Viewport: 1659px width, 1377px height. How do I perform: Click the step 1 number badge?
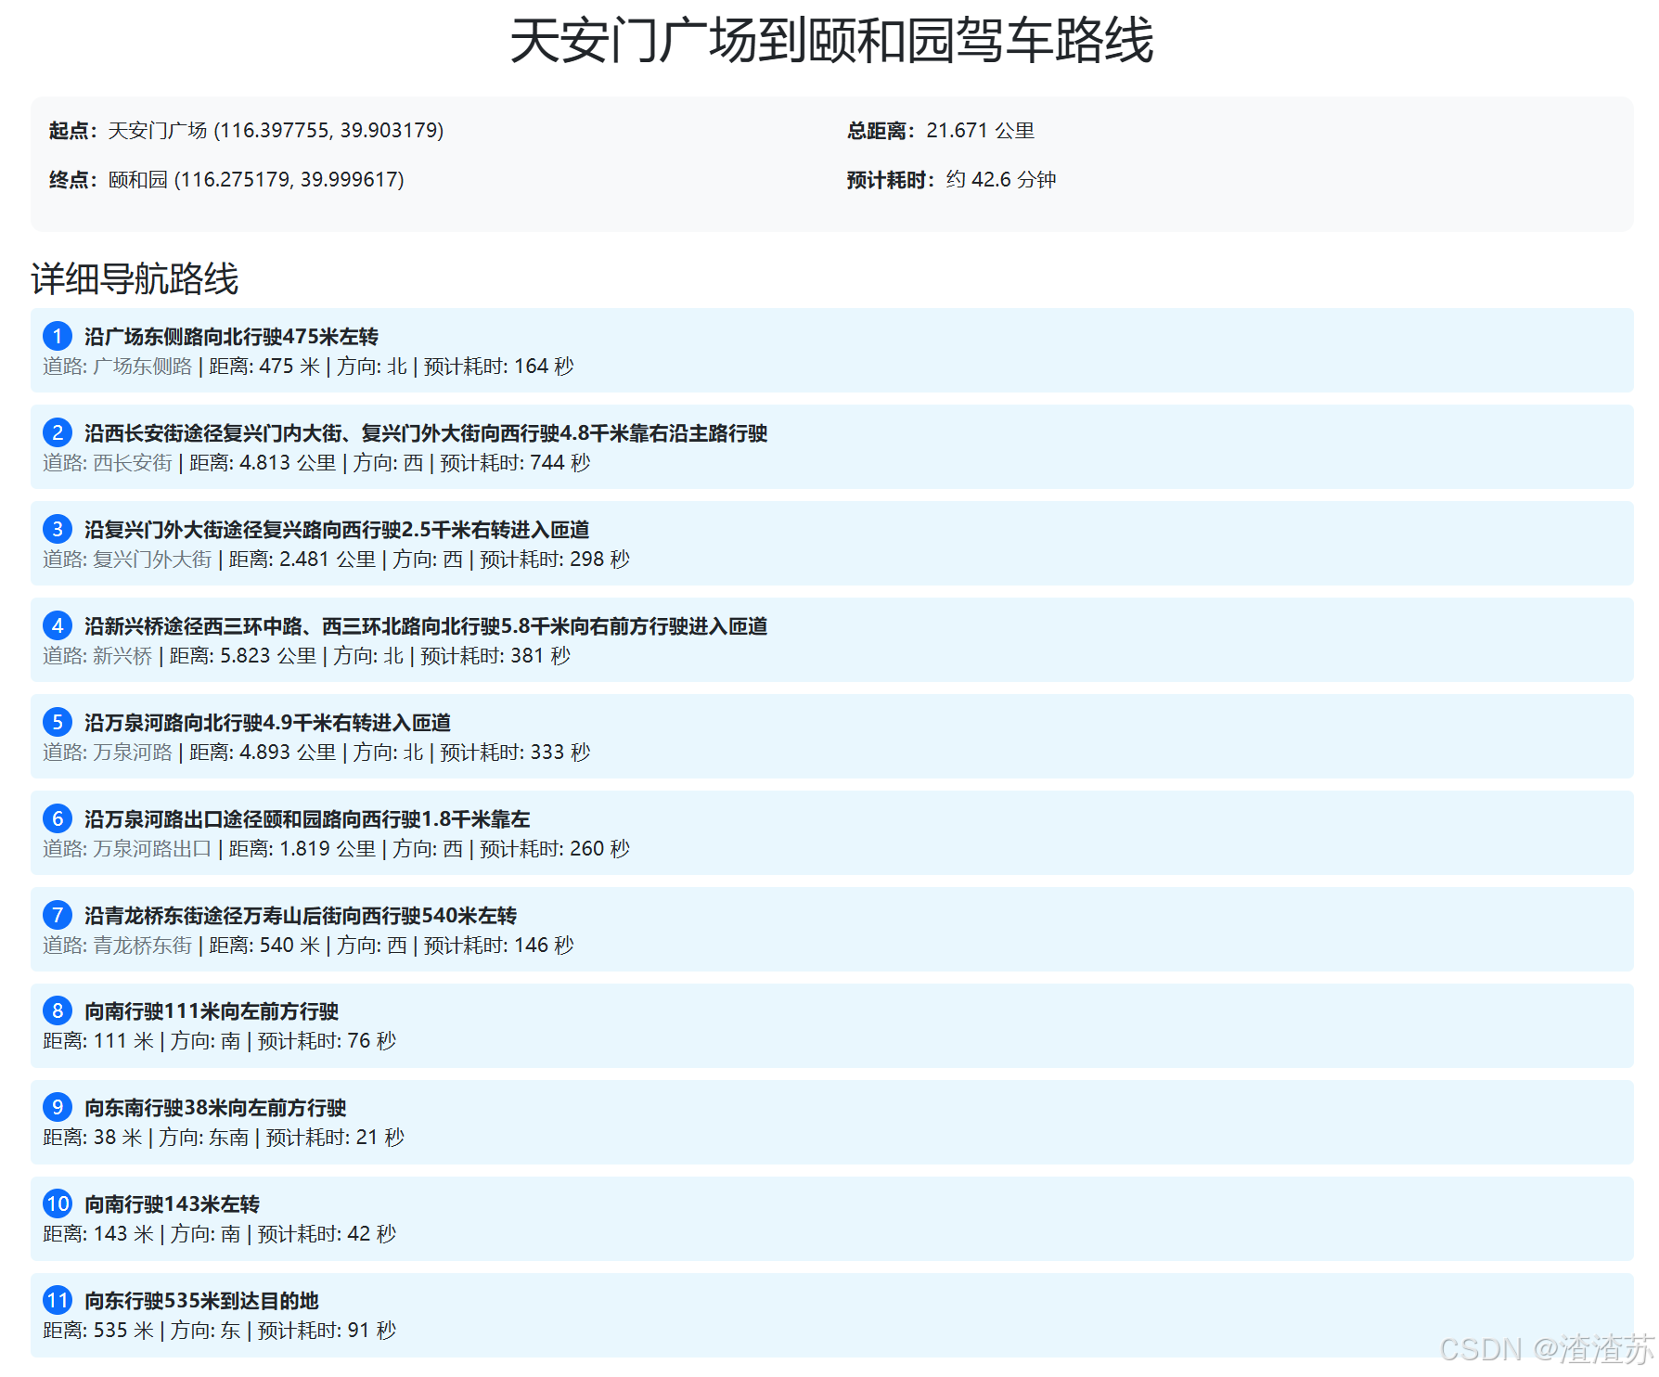(58, 336)
